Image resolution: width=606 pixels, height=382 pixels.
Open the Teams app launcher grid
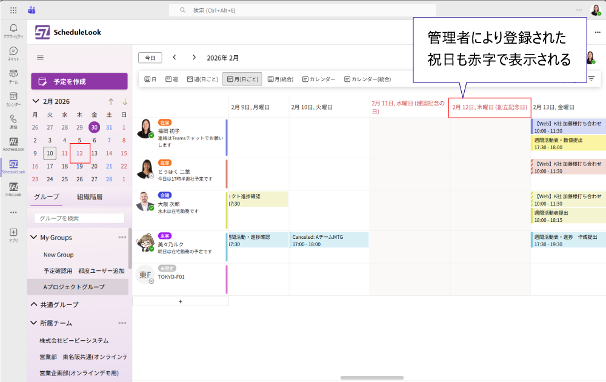click(13, 10)
